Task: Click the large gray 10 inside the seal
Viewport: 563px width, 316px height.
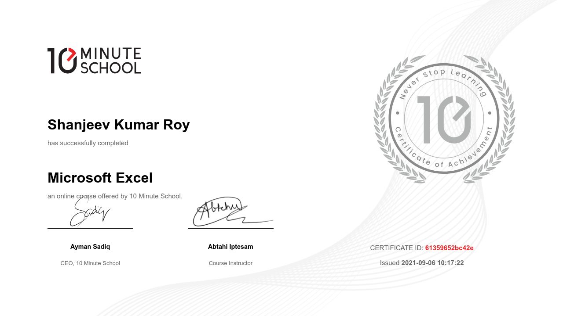Action: click(x=444, y=119)
